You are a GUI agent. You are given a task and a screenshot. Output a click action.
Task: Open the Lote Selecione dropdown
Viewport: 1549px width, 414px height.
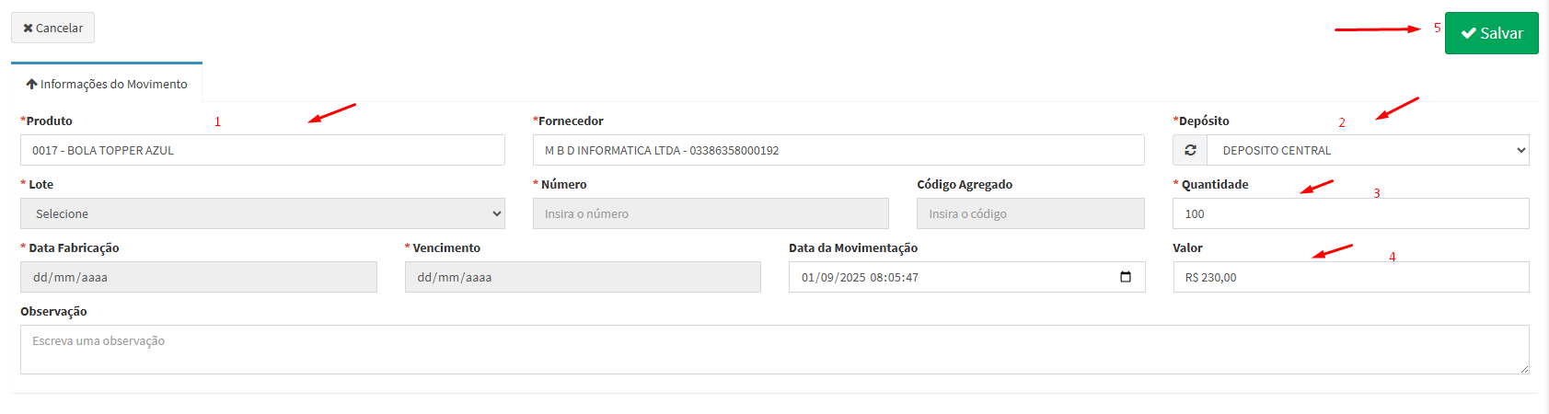tap(262, 213)
